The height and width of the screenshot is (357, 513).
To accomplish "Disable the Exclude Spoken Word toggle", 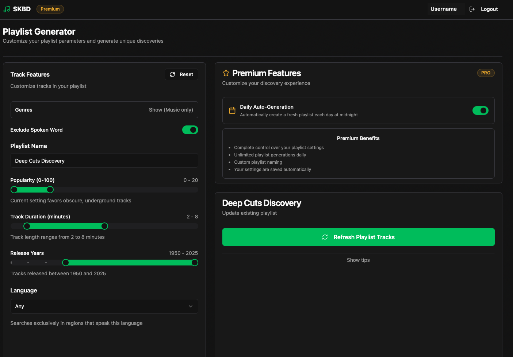I will tap(190, 130).
